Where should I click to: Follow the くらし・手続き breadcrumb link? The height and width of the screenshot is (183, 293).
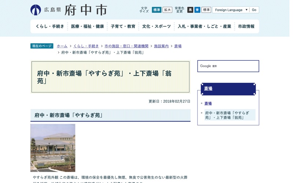click(86, 46)
